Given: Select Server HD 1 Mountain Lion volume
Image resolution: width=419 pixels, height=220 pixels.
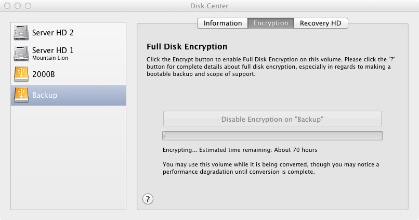Looking at the screenshot, I should pos(53,54).
